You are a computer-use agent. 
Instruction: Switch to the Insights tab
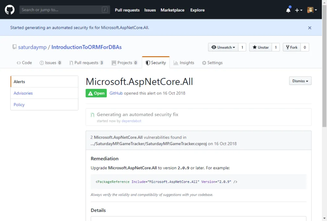tap(184, 63)
